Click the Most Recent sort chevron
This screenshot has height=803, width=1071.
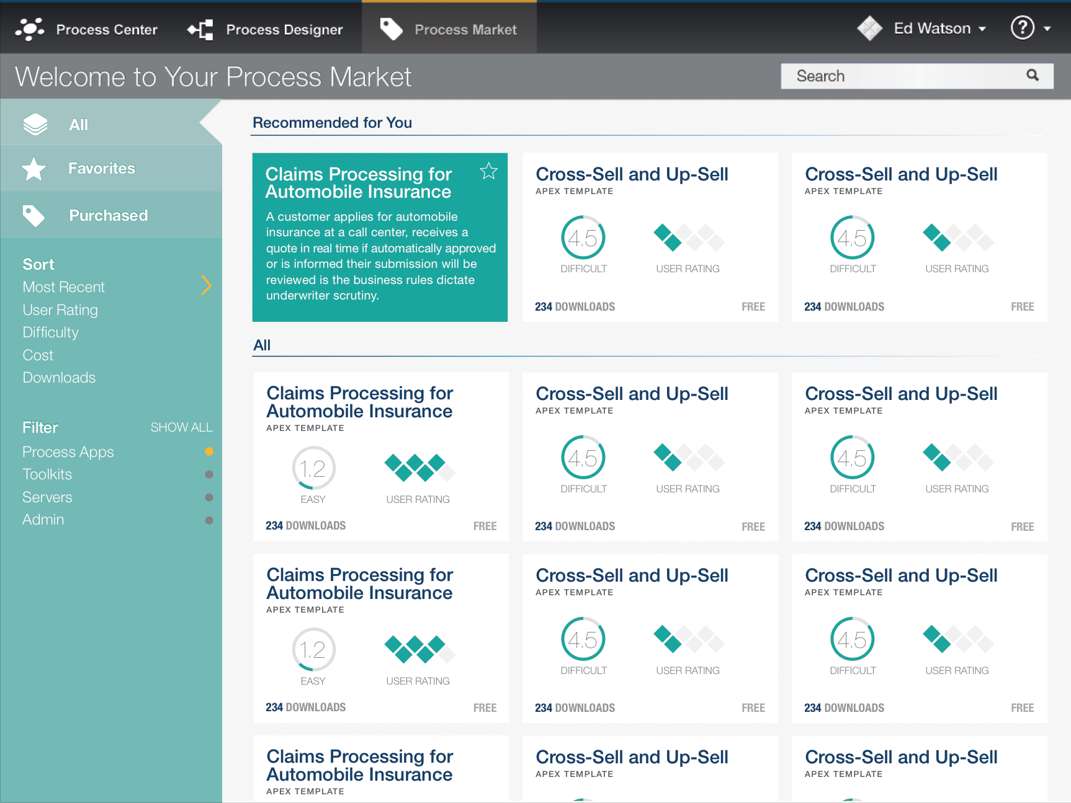tap(207, 285)
